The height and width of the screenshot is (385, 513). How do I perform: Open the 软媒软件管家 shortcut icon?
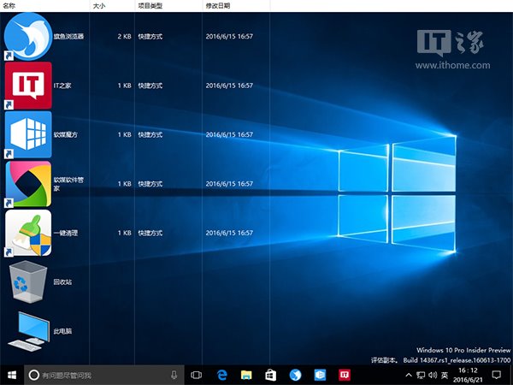coord(28,183)
